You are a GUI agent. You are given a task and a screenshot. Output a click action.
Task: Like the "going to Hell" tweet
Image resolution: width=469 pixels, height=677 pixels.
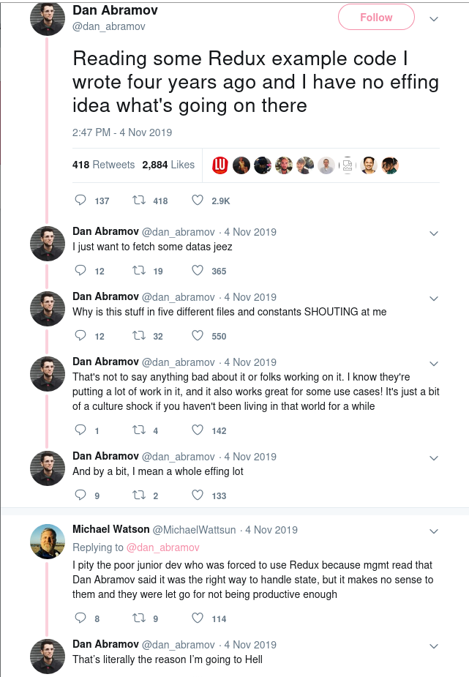pos(196,675)
